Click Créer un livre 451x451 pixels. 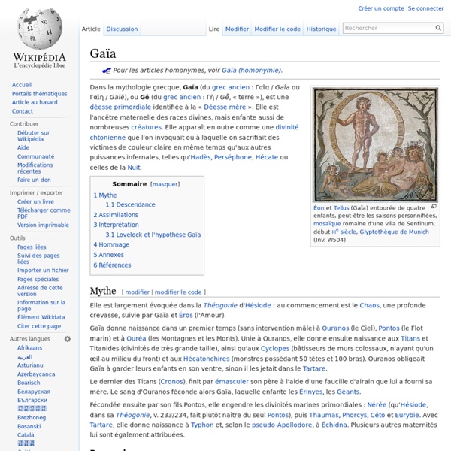click(x=35, y=201)
